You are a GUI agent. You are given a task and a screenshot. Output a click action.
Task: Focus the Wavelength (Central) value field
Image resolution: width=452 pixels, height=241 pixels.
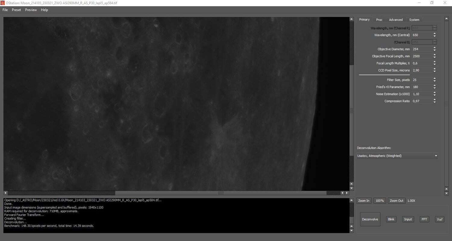pos(422,35)
